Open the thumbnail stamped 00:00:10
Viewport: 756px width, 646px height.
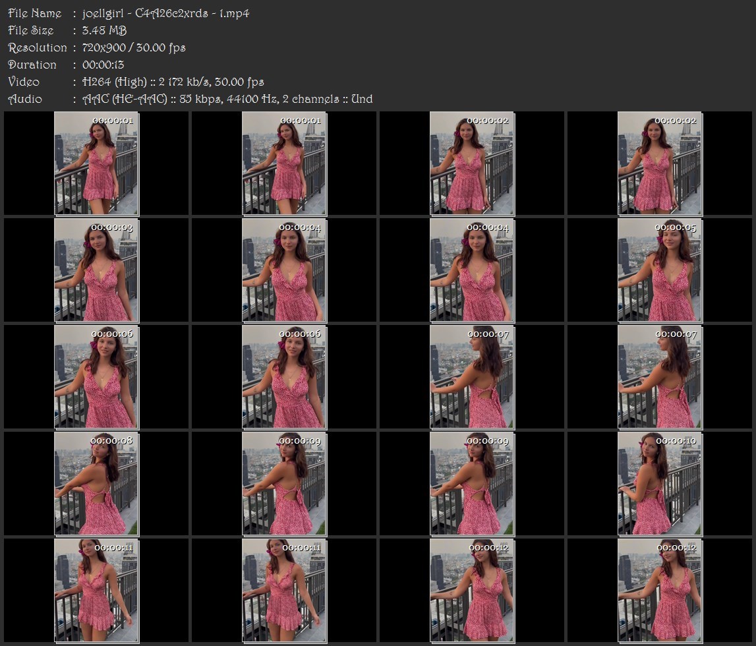[x=660, y=484]
